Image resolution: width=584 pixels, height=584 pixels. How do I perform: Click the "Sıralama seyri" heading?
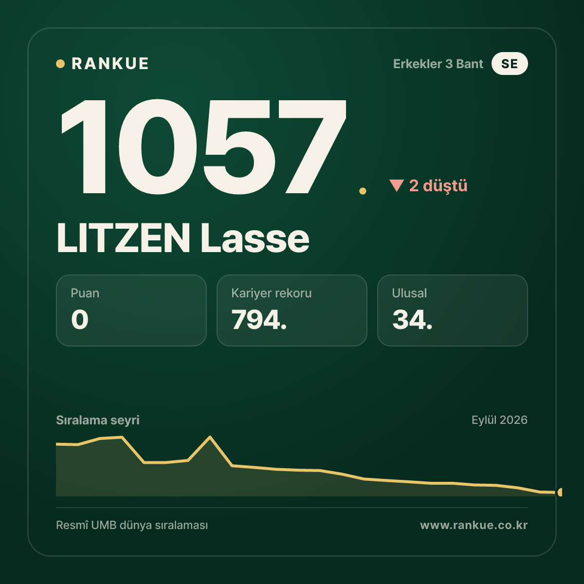point(98,420)
